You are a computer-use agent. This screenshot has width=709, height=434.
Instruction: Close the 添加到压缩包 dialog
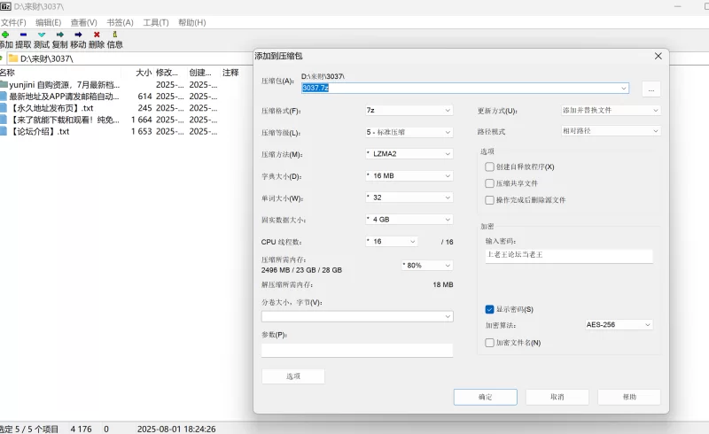pos(658,56)
